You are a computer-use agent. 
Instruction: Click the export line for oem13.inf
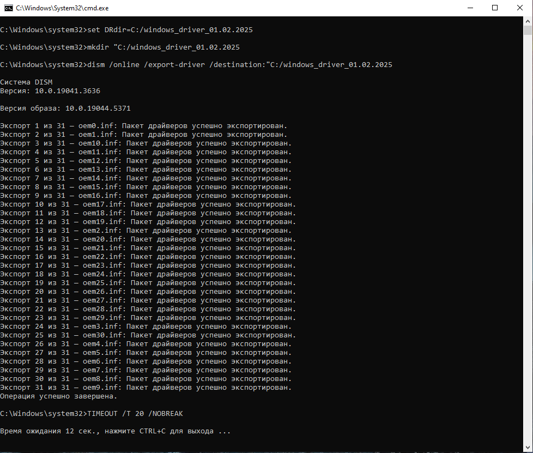pyautogui.click(x=146, y=170)
